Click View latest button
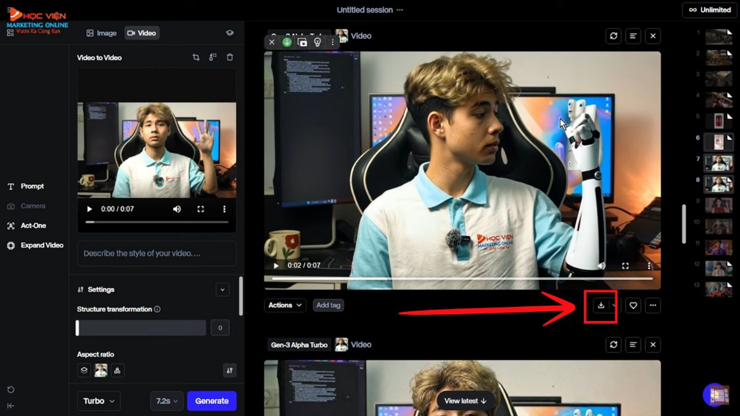740x416 pixels. [466, 401]
